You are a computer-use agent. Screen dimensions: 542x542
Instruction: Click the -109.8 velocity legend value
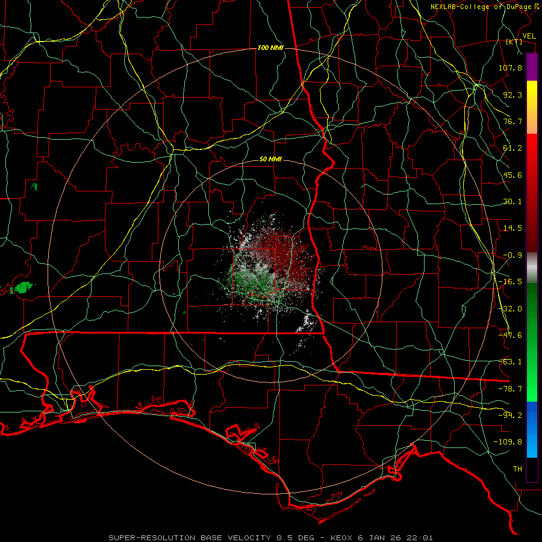click(508, 442)
